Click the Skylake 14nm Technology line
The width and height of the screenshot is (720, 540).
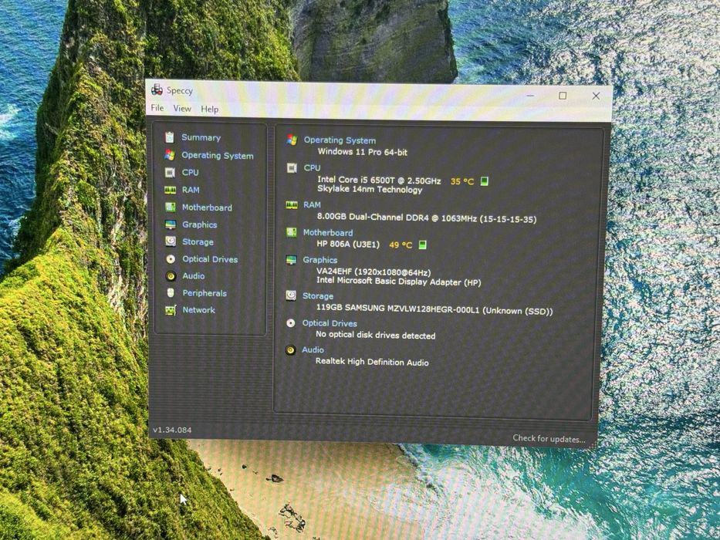tap(370, 190)
